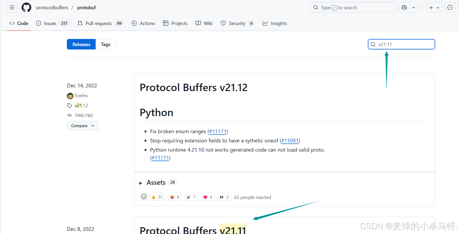Open the Pull requests tab
Screen dimensions: 459x234
(100, 23)
